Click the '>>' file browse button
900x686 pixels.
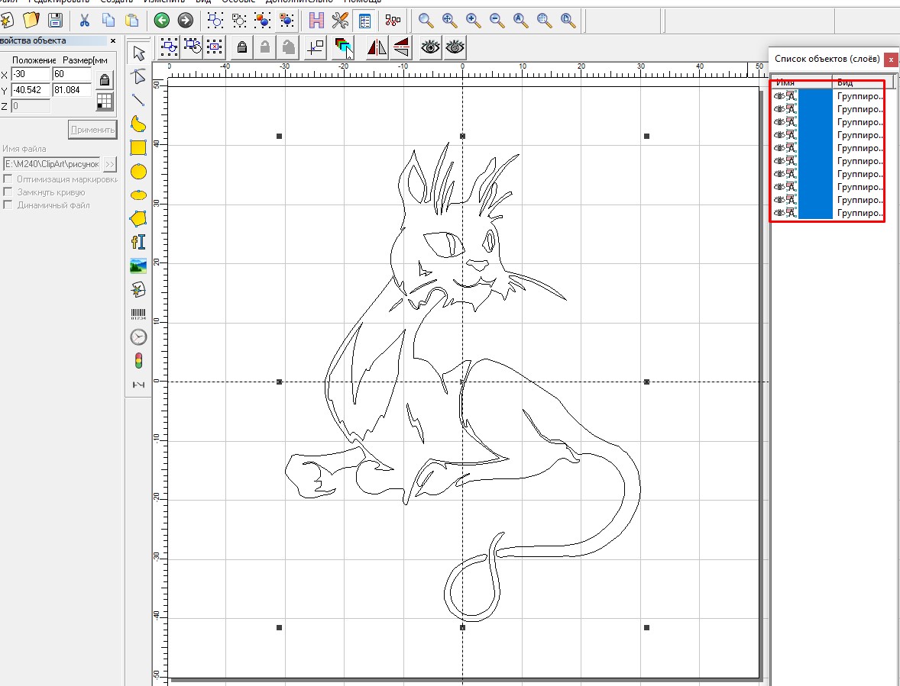pyautogui.click(x=110, y=164)
